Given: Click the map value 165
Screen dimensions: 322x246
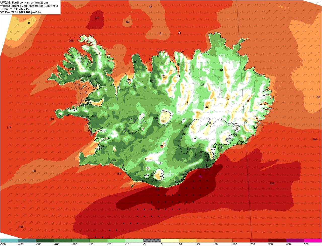Looking at the screenshot, I should pyautogui.click(x=21, y=227).
